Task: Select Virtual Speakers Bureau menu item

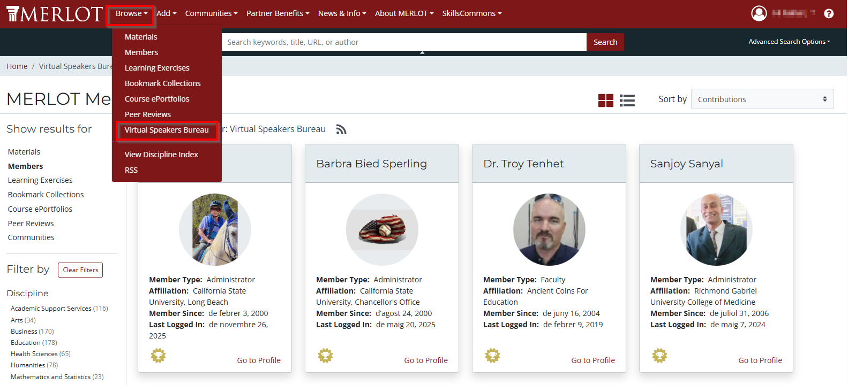Action: (167, 130)
